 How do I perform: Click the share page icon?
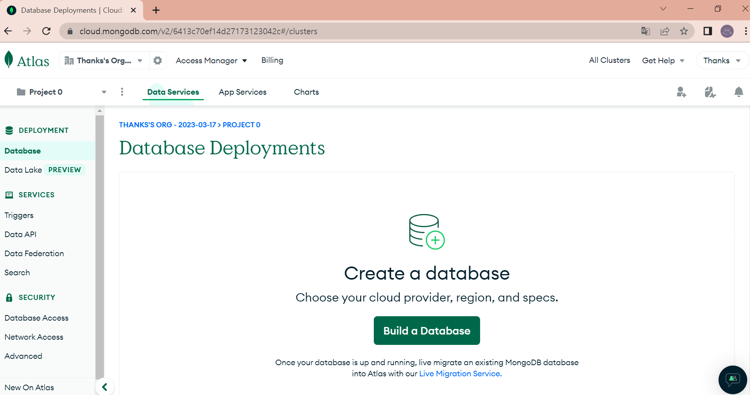665,31
